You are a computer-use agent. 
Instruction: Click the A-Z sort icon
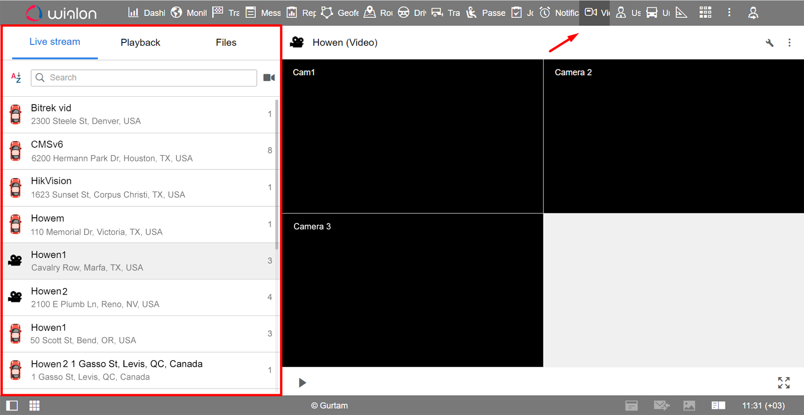coord(16,78)
